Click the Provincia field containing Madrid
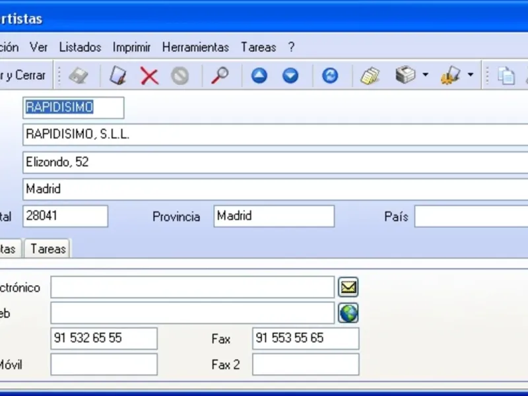This screenshot has height=396, width=528. [x=274, y=216]
